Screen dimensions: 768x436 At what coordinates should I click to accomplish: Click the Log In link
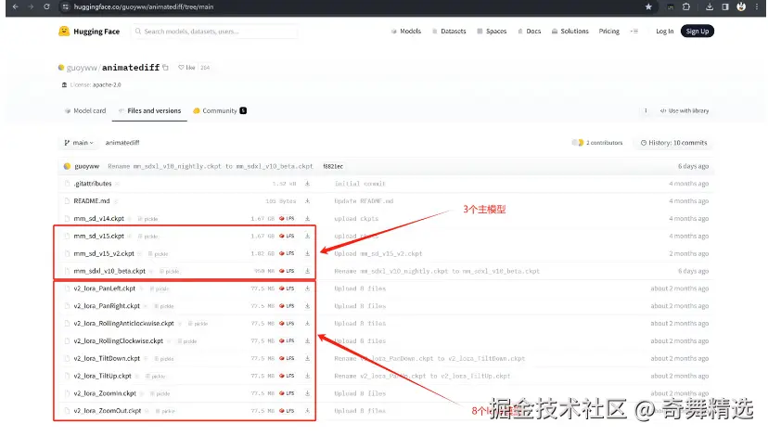665,32
